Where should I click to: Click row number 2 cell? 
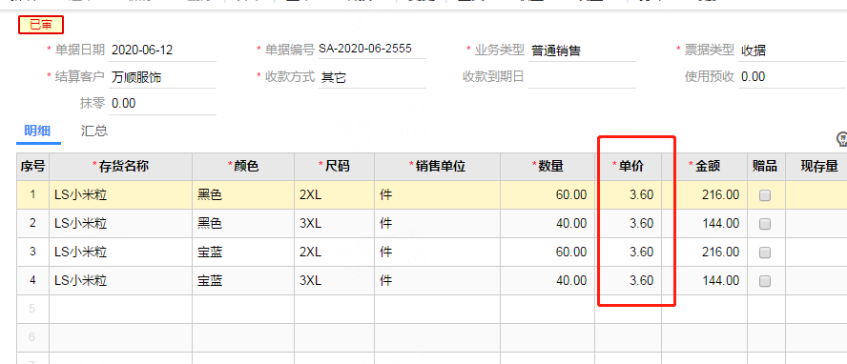33,223
